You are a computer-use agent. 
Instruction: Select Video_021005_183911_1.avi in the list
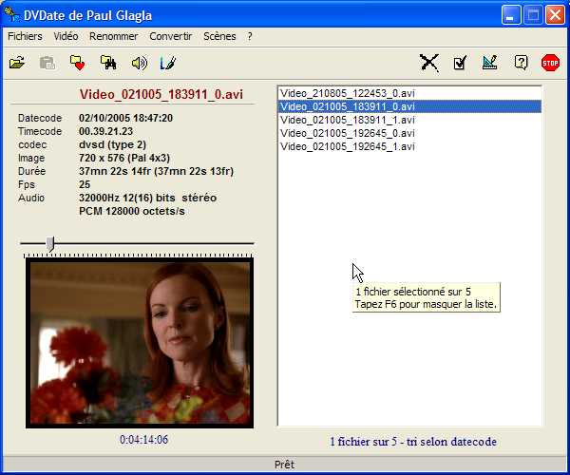[409, 120]
